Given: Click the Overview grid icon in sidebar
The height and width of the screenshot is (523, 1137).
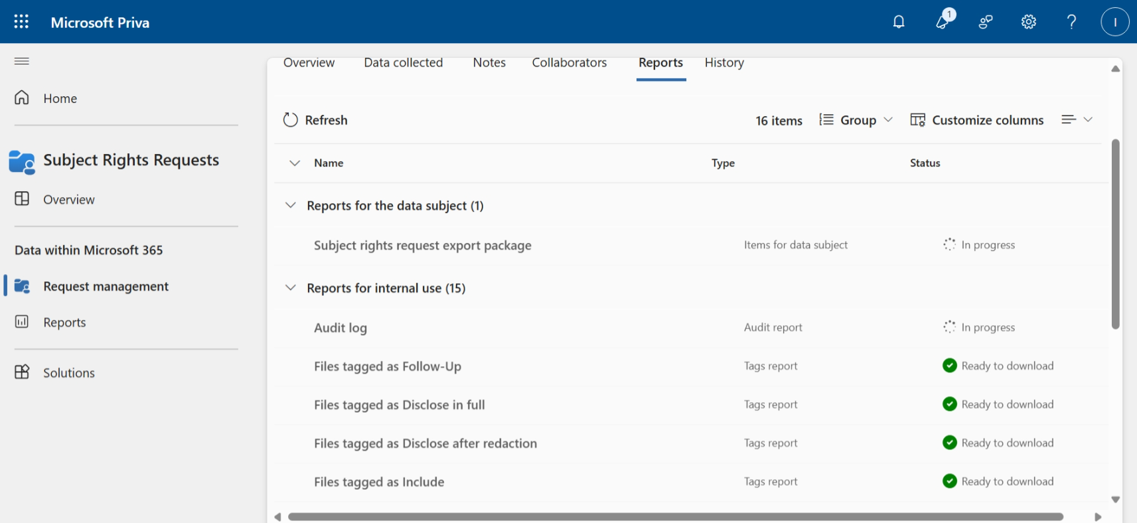Looking at the screenshot, I should tap(22, 198).
